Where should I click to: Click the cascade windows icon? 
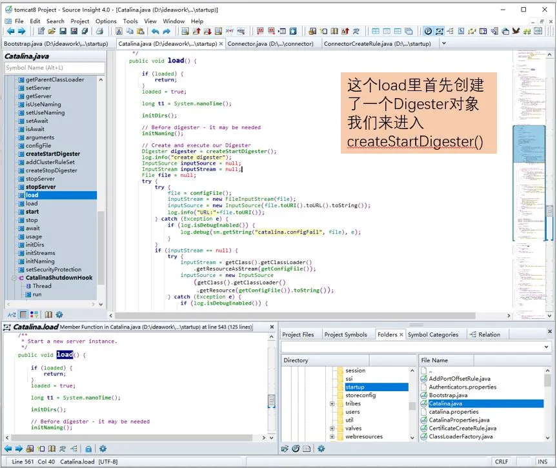pyautogui.click(x=409, y=31)
